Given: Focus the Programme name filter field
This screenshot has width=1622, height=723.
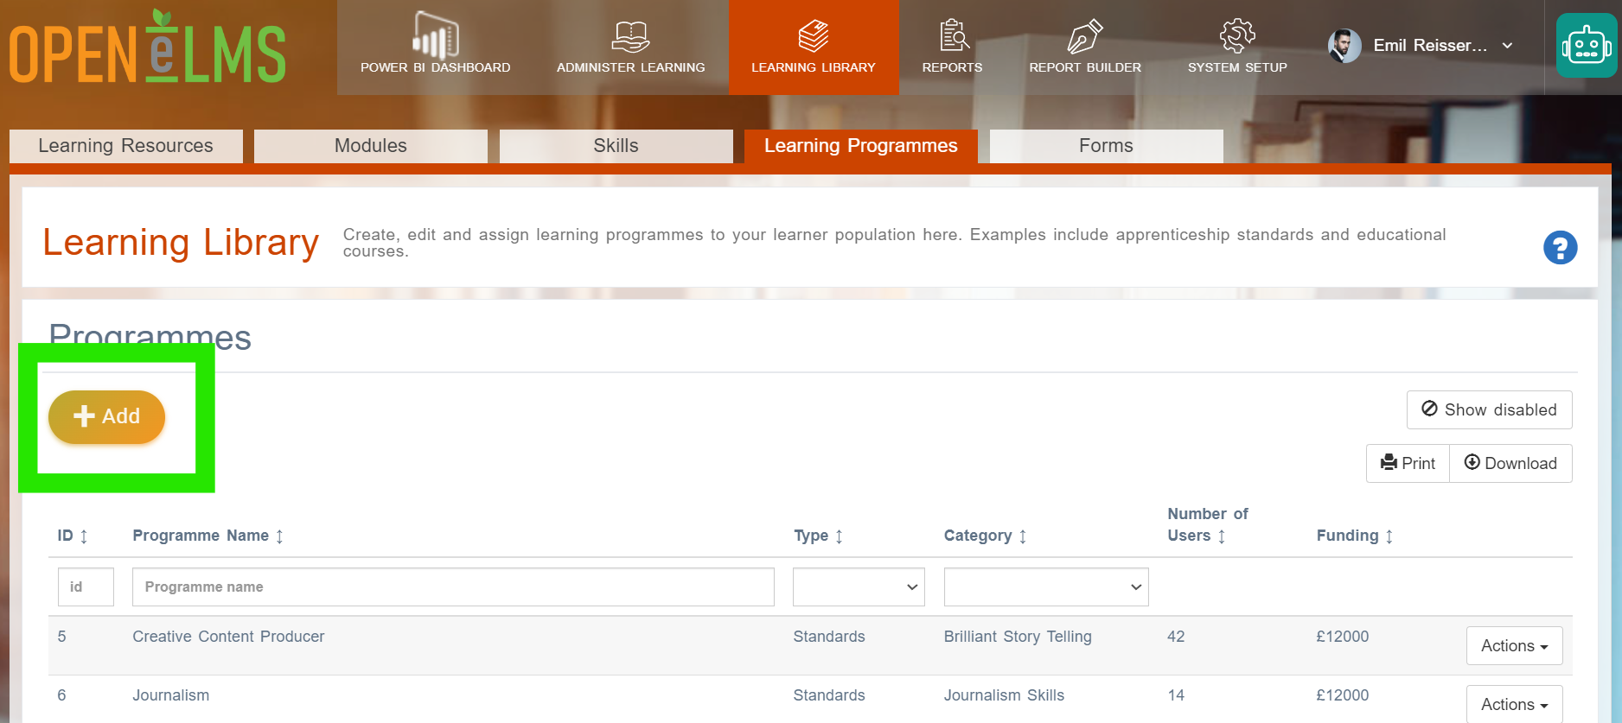Looking at the screenshot, I should pos(453,587).
